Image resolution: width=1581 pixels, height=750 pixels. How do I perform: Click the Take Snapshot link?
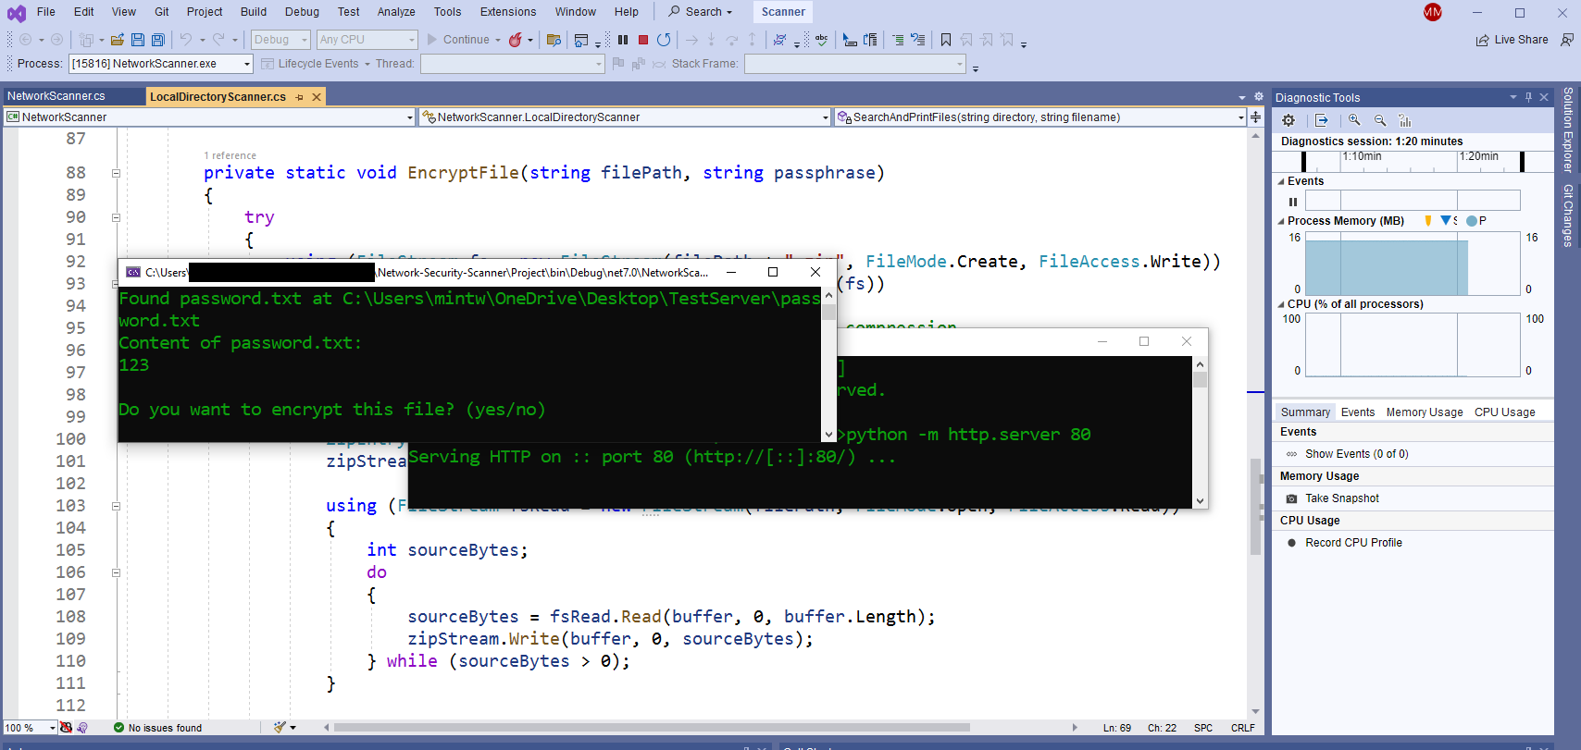(x=1342, y=498)
